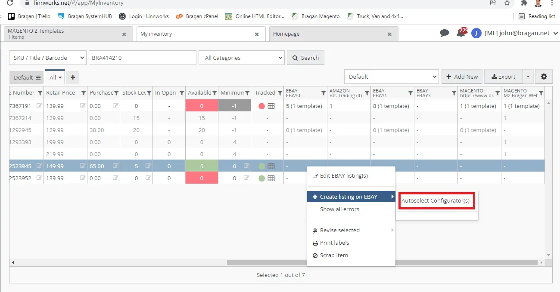Click the '5 (1 template)' EBAY0 cell
This screenshot has width=560, height=292.
[304, 106]
